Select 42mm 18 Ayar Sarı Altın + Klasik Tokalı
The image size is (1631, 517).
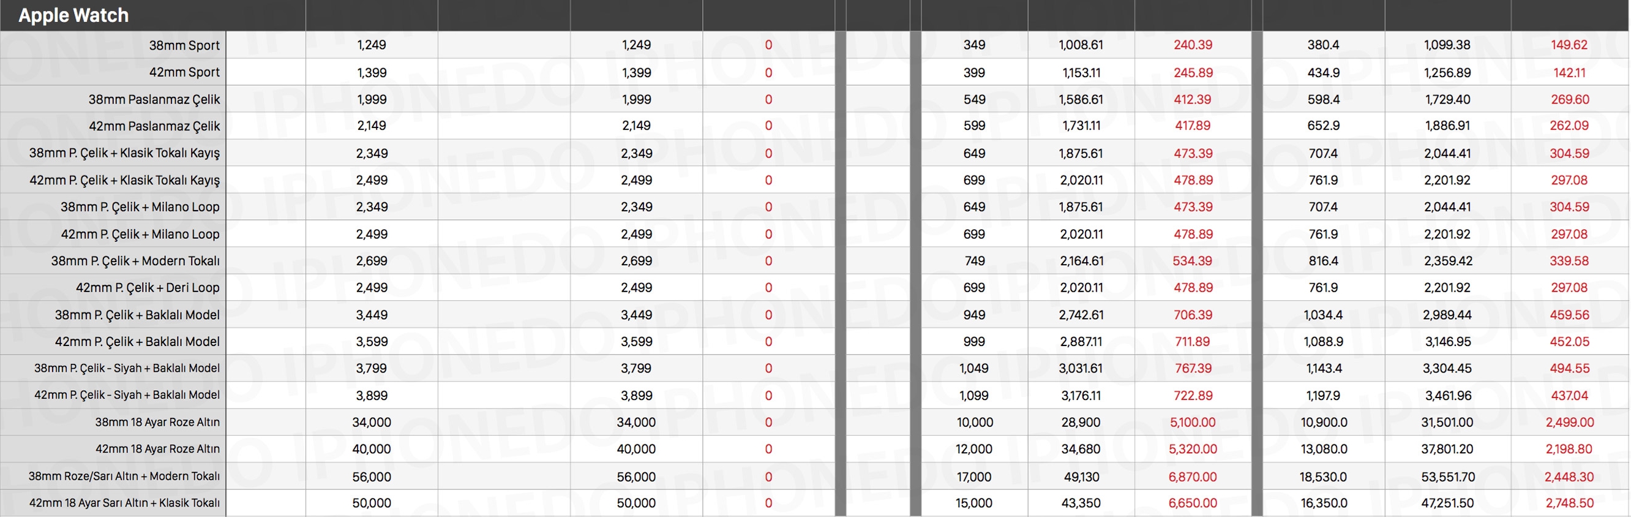point(124,503)
